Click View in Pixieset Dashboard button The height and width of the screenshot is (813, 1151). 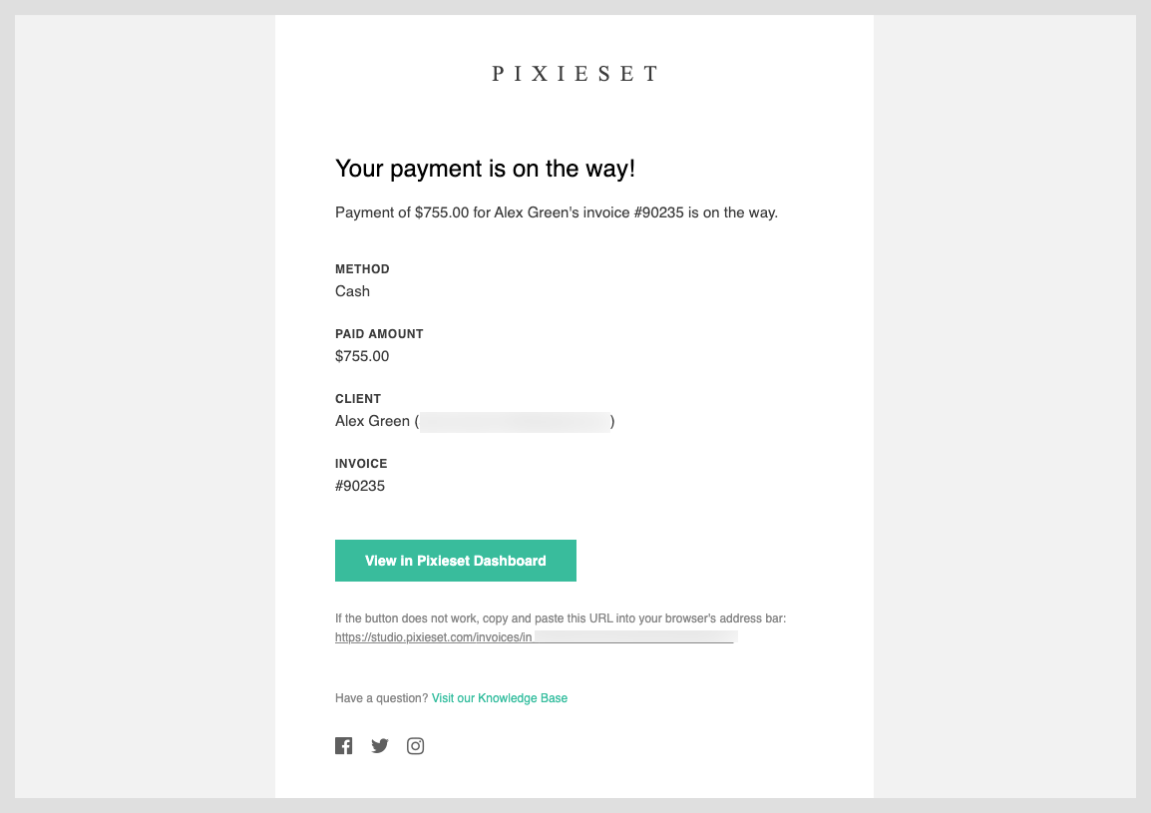pyautogui.click(x=455, y=561)
